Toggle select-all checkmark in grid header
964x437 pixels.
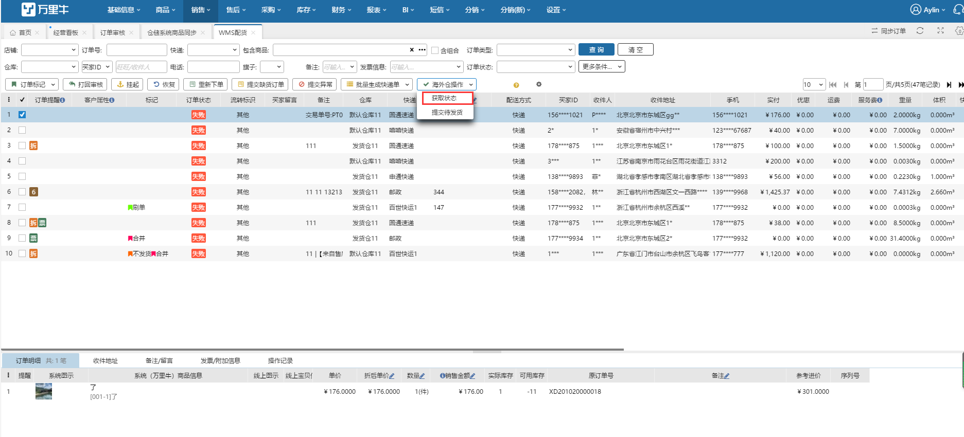pyautogui.click(x=22, y=100)
